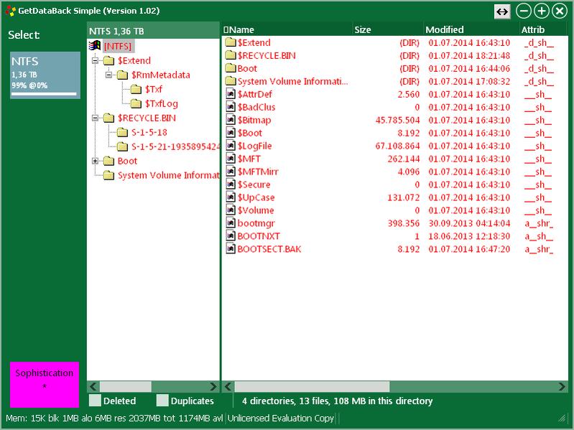Click right arrow of tree pane scrollbar
Viewport: 574px width, 430px height.
tap(213, 386)
